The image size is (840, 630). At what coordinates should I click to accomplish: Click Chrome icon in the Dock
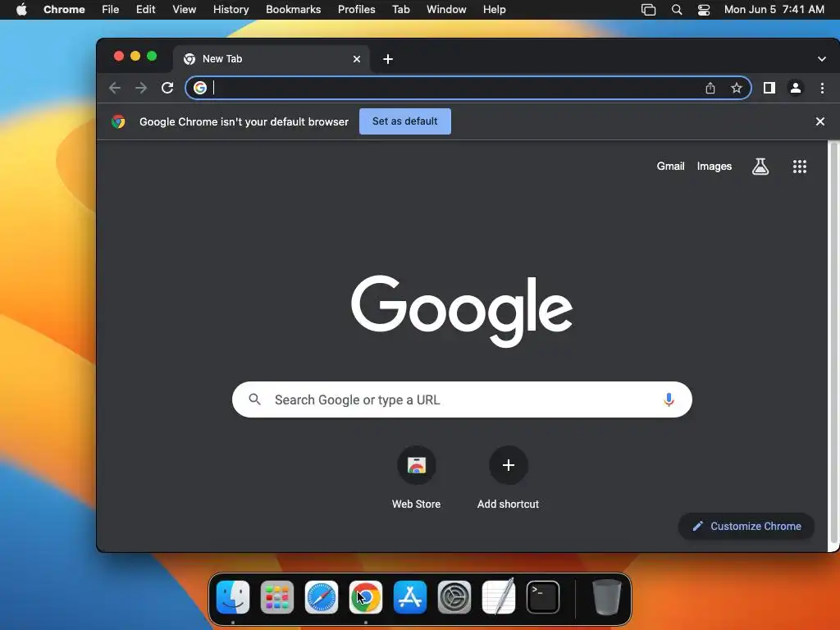tap(366, 597)
